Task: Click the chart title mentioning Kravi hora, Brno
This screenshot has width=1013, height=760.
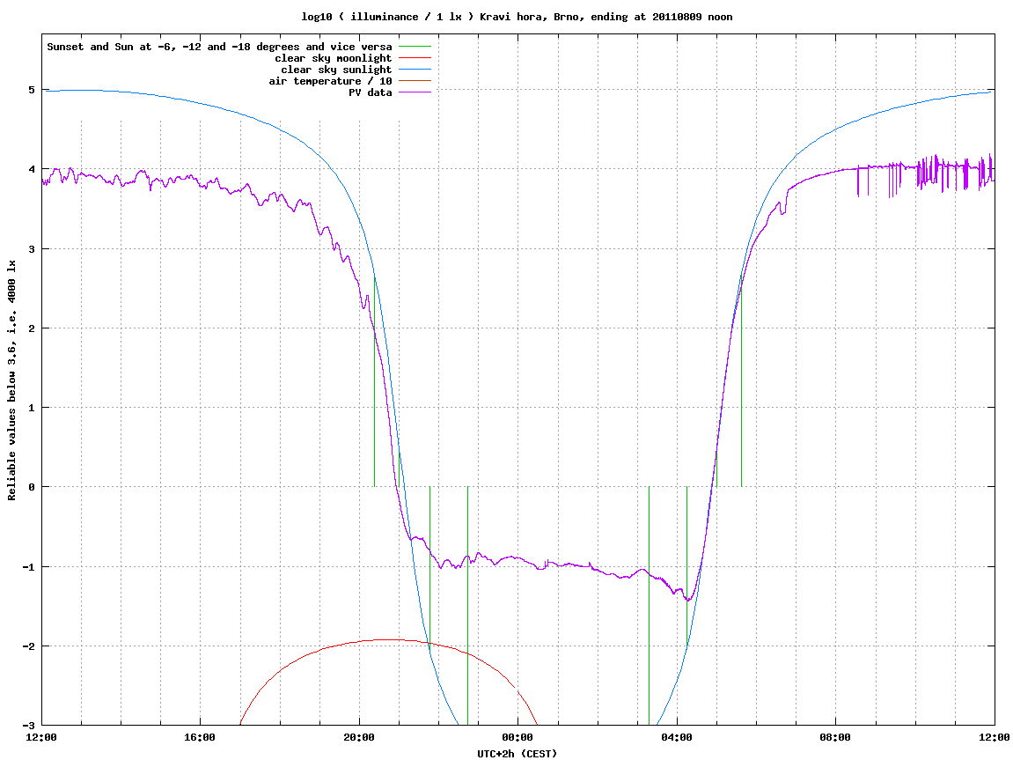Action: 517,17
